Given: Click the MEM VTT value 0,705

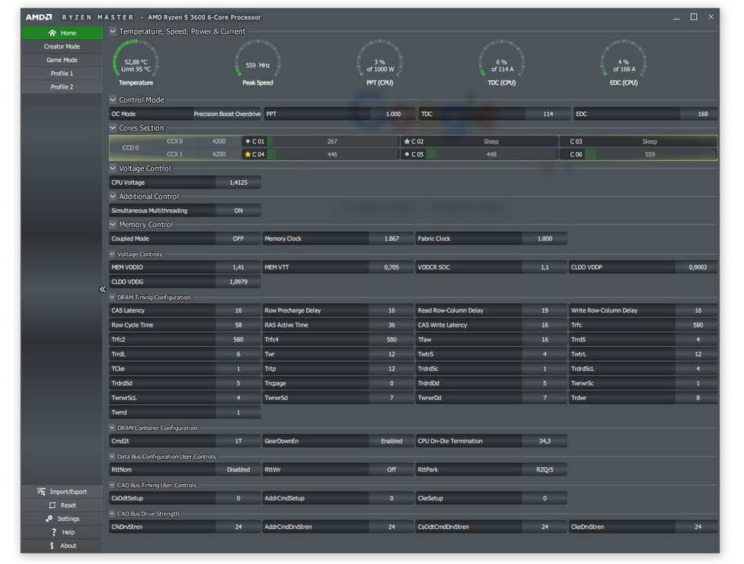Looking at the screenshot, I should pyautogui.click(x=392, y=267).
